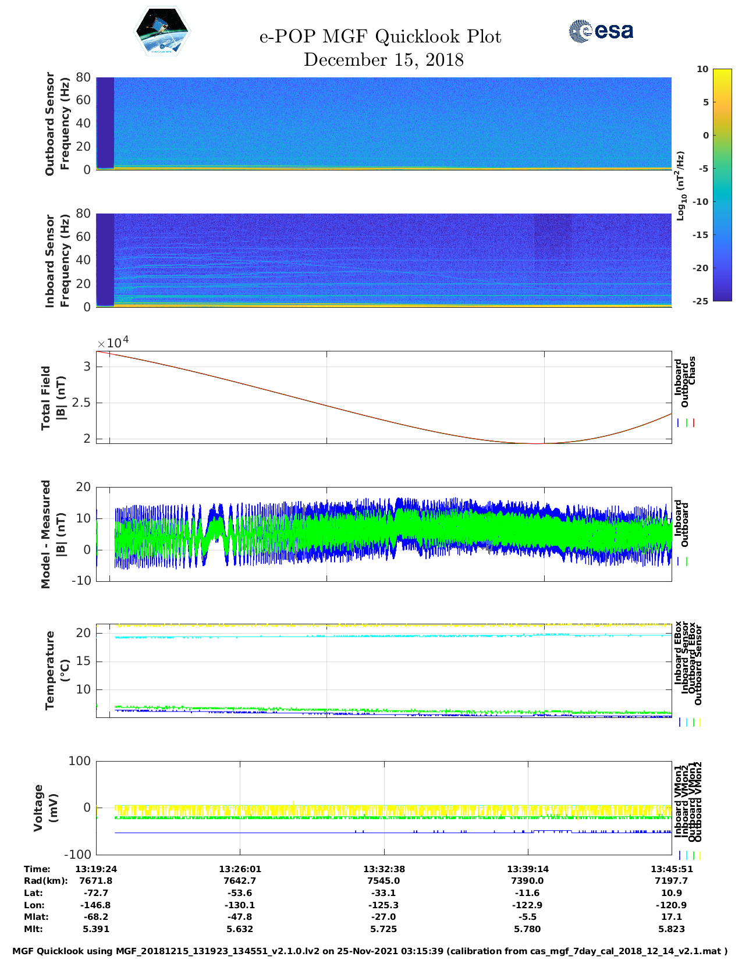Click the blue Inboard legend marker beside Total Field
742x960 pixels.
(x=679, y=423)
